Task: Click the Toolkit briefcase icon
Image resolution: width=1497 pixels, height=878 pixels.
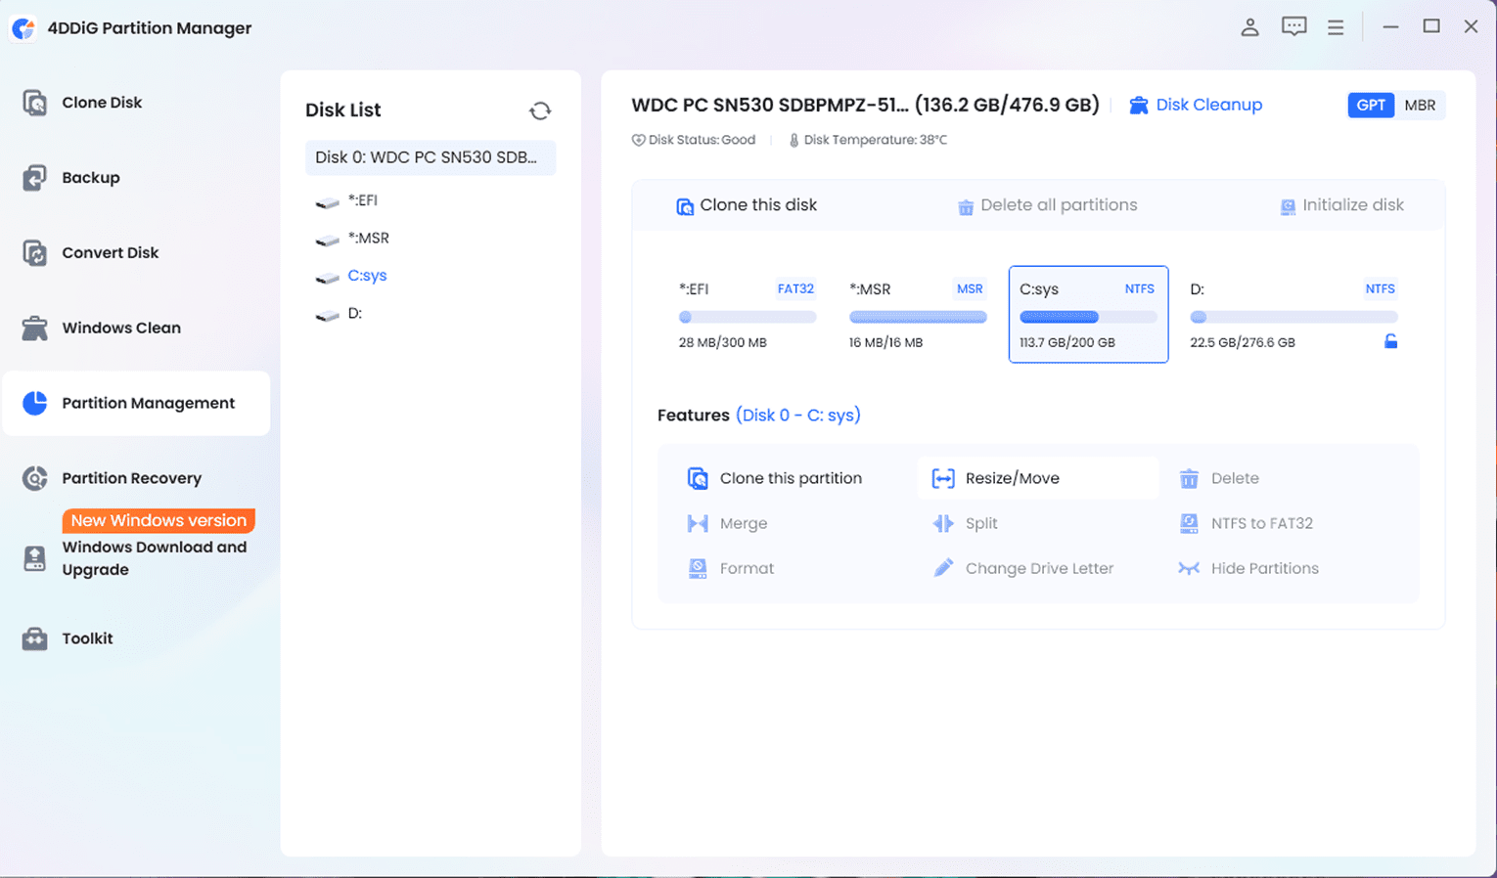Action: click(x=34, y=638)
